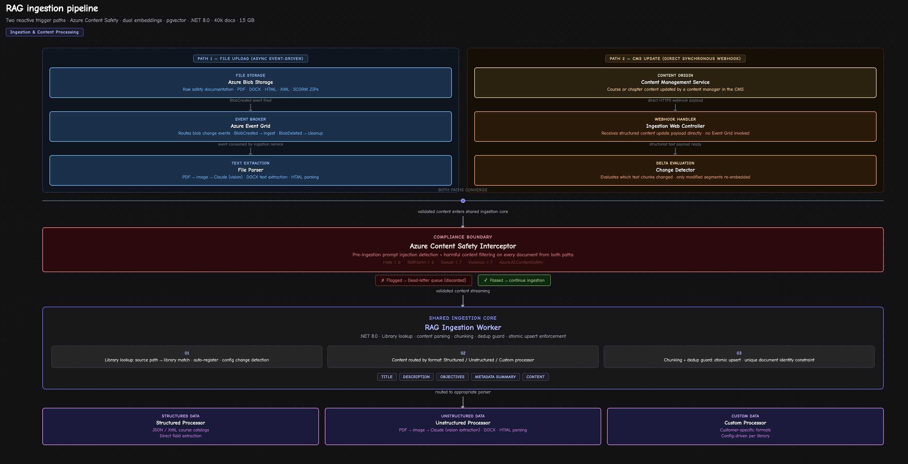Select the Content Management Service card
908x464 pixels.
pyautogui.click(x=675, y=82)
